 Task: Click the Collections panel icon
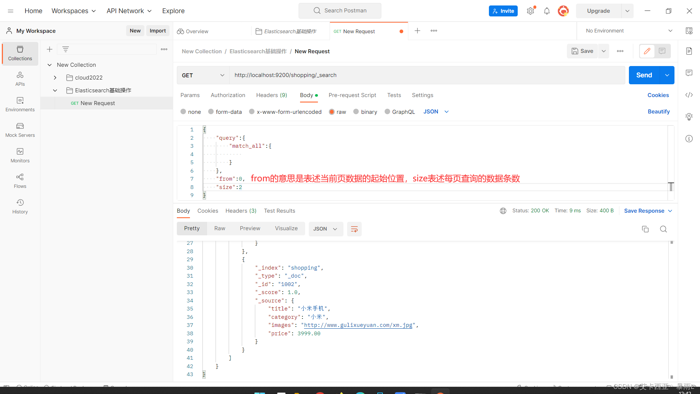[20, 53]
